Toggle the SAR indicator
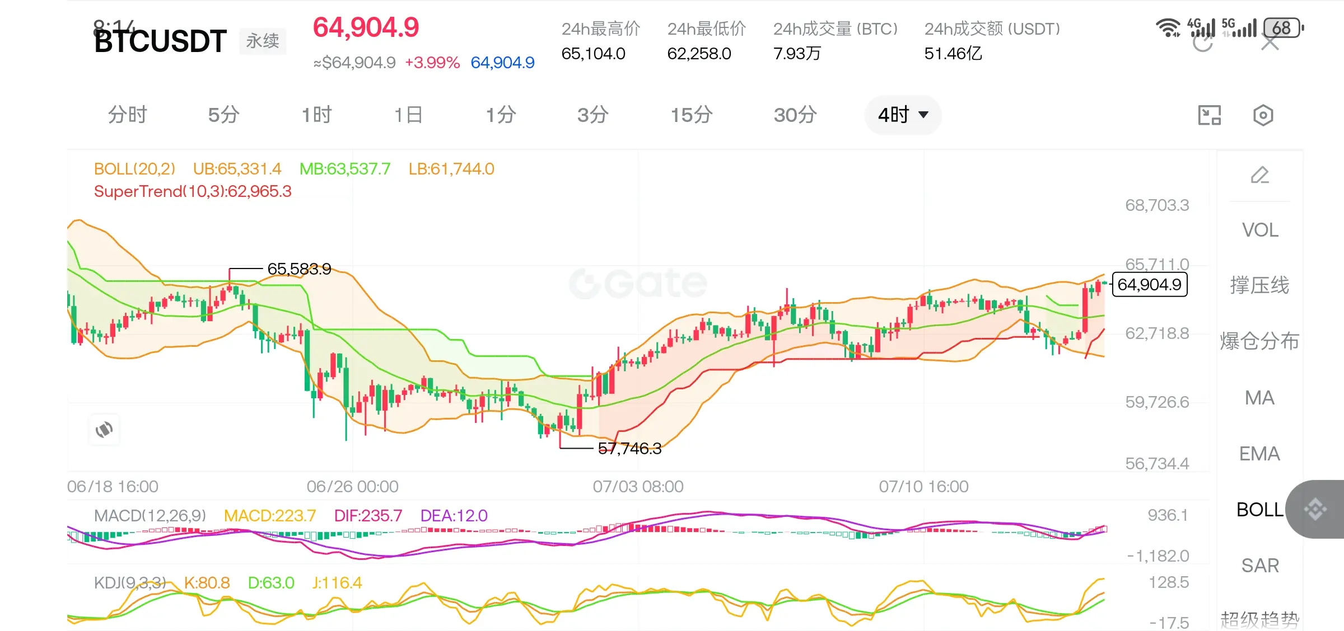1344x631 pixels. pos(1260,566)
